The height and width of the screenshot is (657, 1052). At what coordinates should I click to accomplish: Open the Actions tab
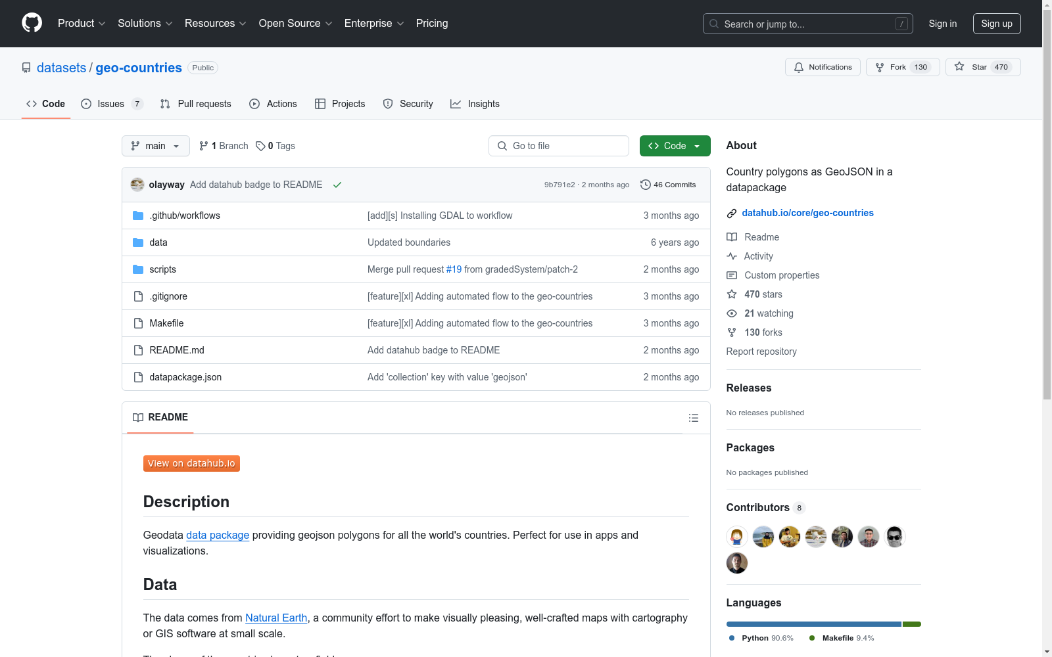click(x=274, y=104)
